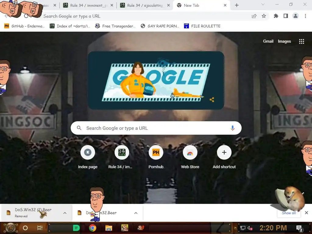Start voice search with microphone icon
Viewport: 312px width, 234px height.
coord(232,128)
